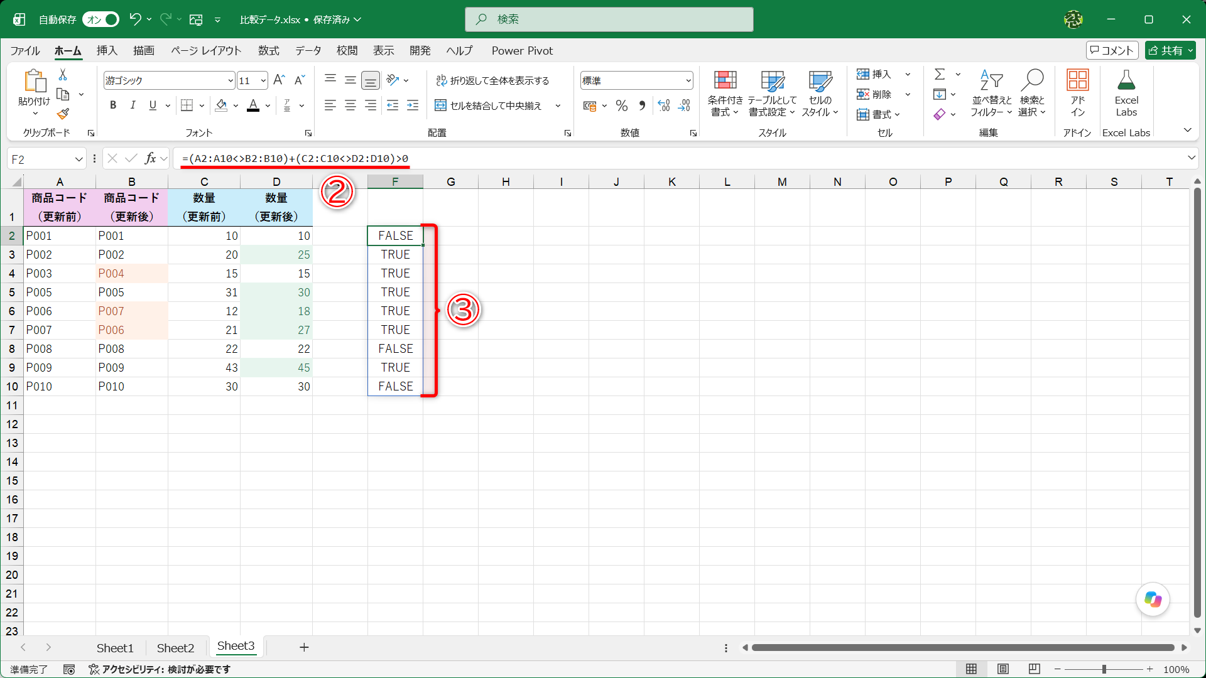This screenshot has height=678, width=1206.
Task: Open Format as Table (テーブルとして書式設定)
Action: click(772, 94)
